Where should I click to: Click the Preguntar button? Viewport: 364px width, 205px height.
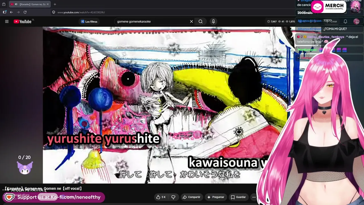point(216,197)
